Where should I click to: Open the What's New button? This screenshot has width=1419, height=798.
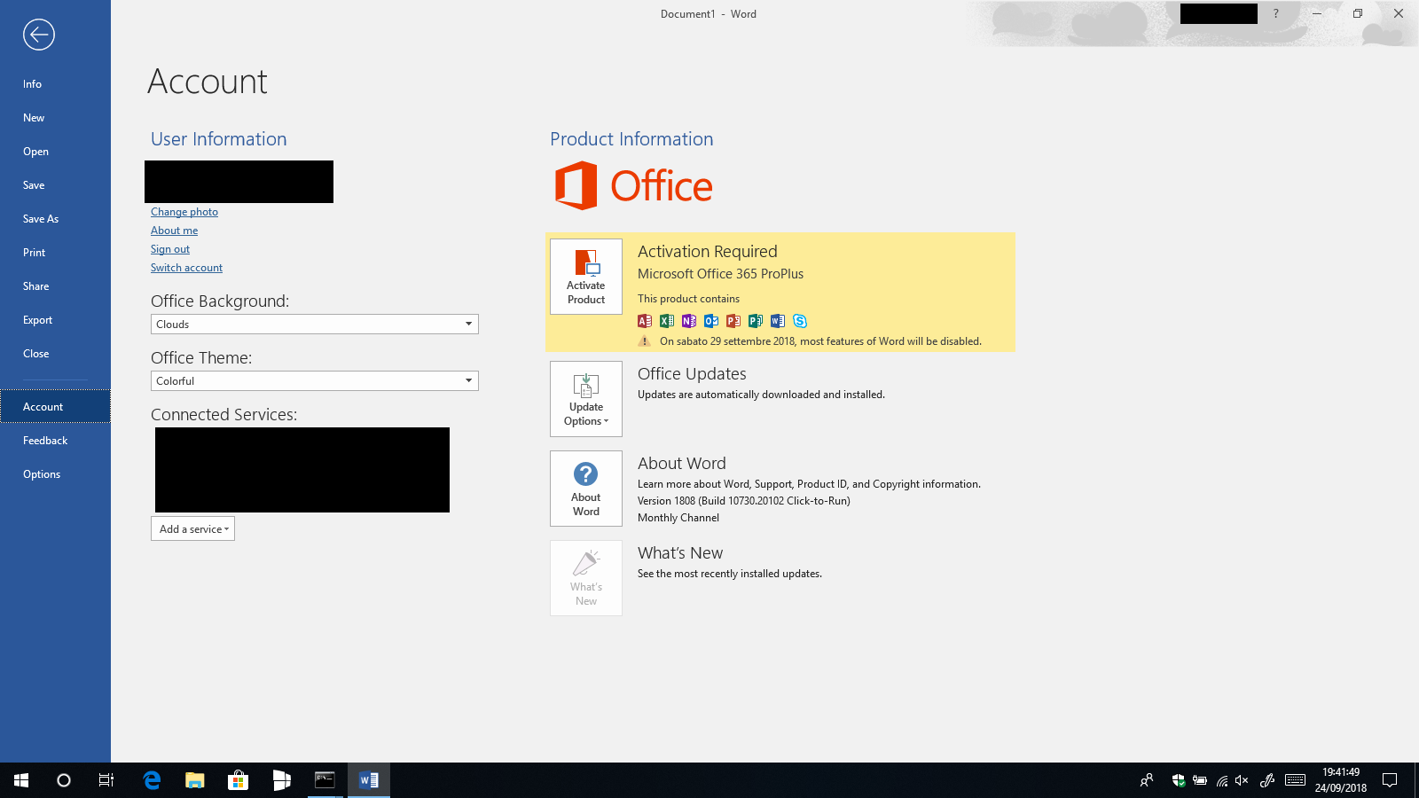pyautogui.click(x=585, y=578)
